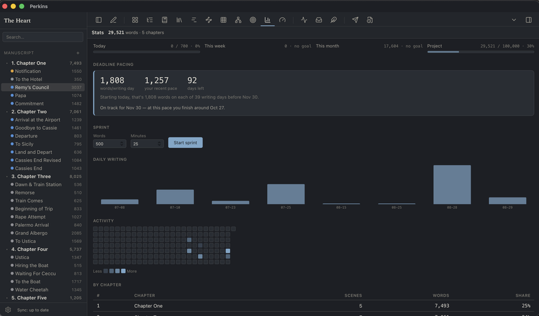Screen dimensions: 539x316
Task: Select the Departure scene
Action: pyautogui.click(x=43, y=136)
